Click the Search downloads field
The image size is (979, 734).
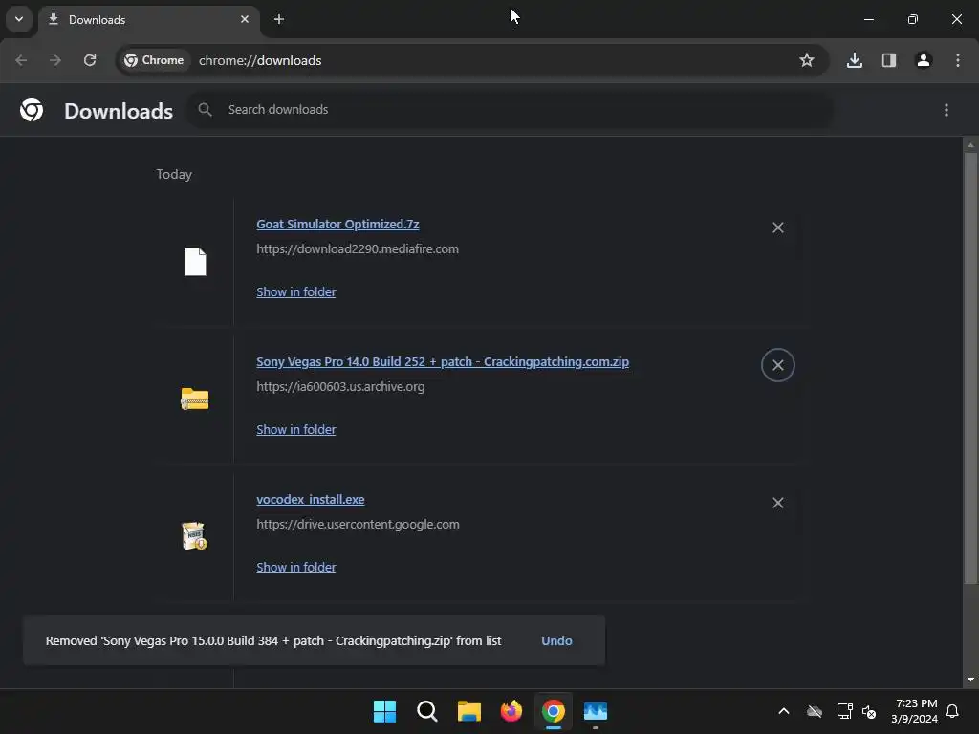pyautogui.click(x=511, y=110)
